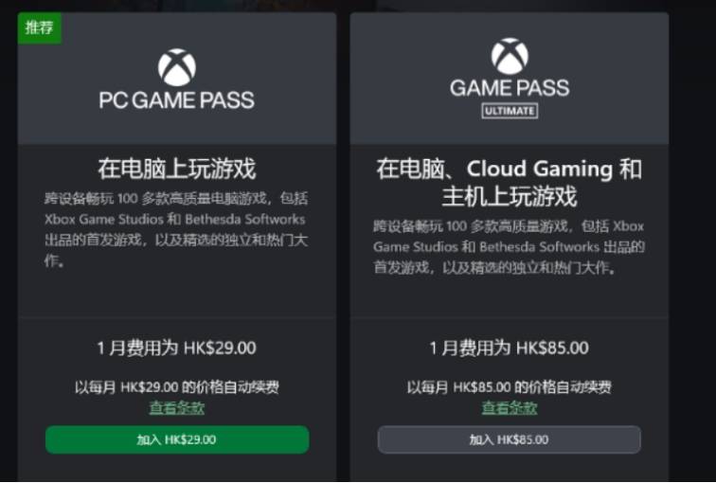The image size is (716, 483).
Task: Click the green 推荐 badge
Action: pyautogui.click(x=40, y=27)
